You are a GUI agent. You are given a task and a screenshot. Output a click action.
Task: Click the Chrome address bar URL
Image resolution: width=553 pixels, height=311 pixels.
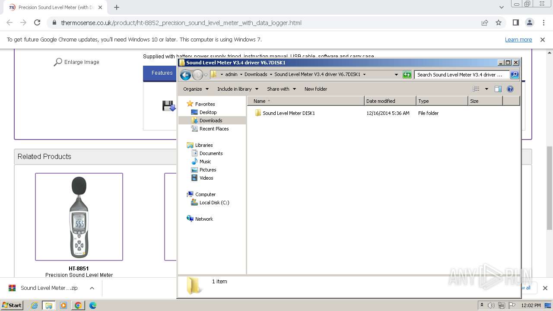click(x=181, y=23)
